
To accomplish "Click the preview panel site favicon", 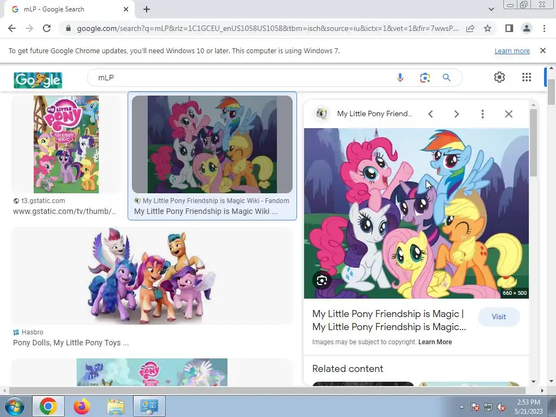I will (321, 114).
